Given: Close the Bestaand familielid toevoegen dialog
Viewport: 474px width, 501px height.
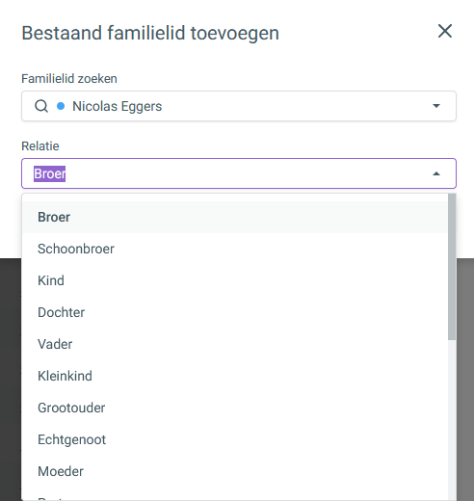Looking at the screenshot, I should tap(445, 31).
